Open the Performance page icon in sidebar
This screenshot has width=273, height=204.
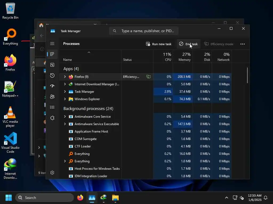coord(52,65)
